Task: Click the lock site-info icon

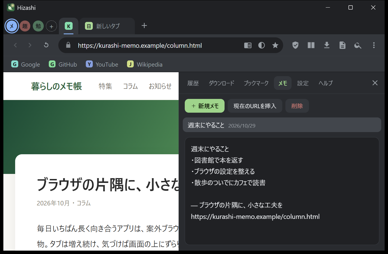Action: pos(68,45)
